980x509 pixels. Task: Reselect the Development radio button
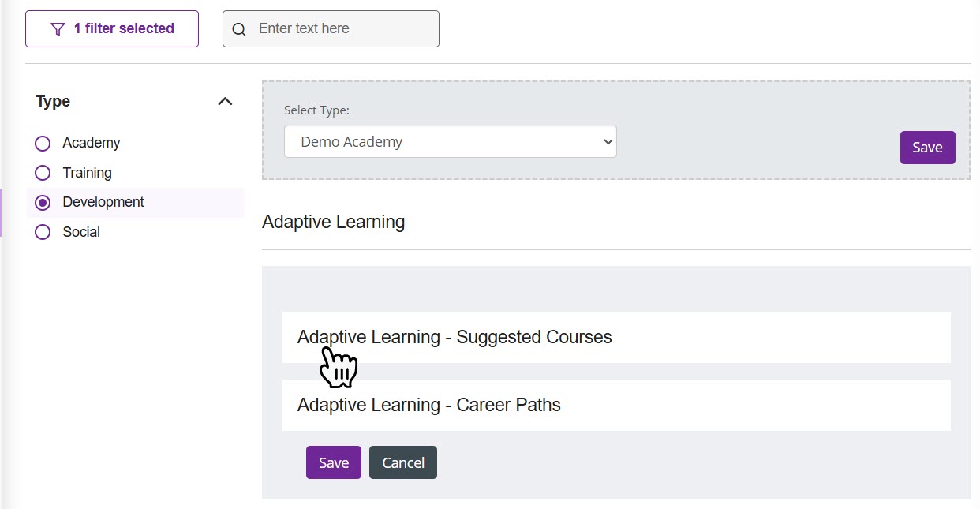tap(42, 202)
